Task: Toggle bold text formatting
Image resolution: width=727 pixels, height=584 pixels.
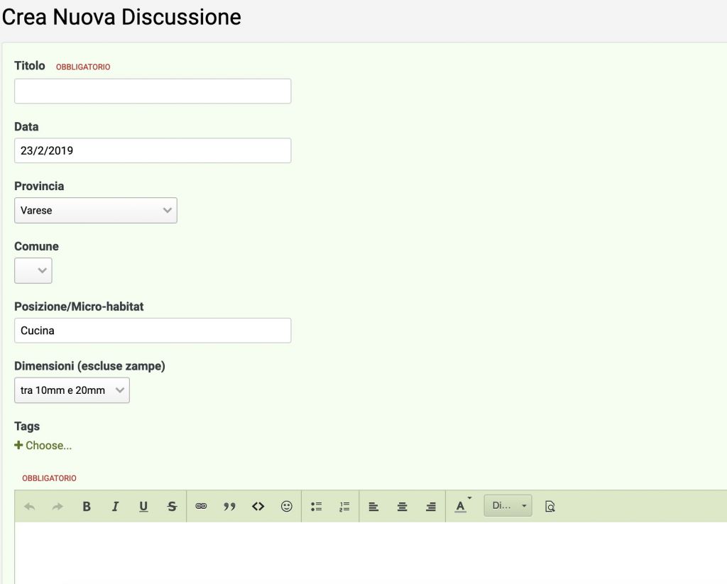Action: point(87,507)
